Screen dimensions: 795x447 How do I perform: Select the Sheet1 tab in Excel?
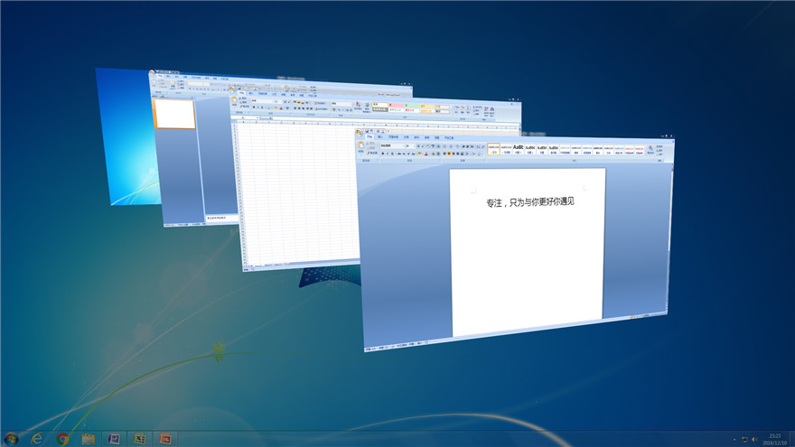click(x=258, y=265)
